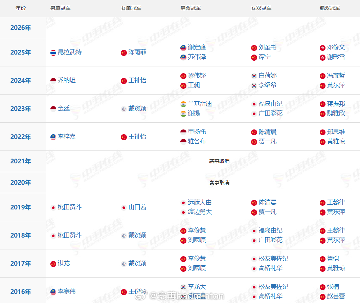Click 赛事取消 in the 2020年 row
This screenshot has width=360, height=304.
pos(219,183)
